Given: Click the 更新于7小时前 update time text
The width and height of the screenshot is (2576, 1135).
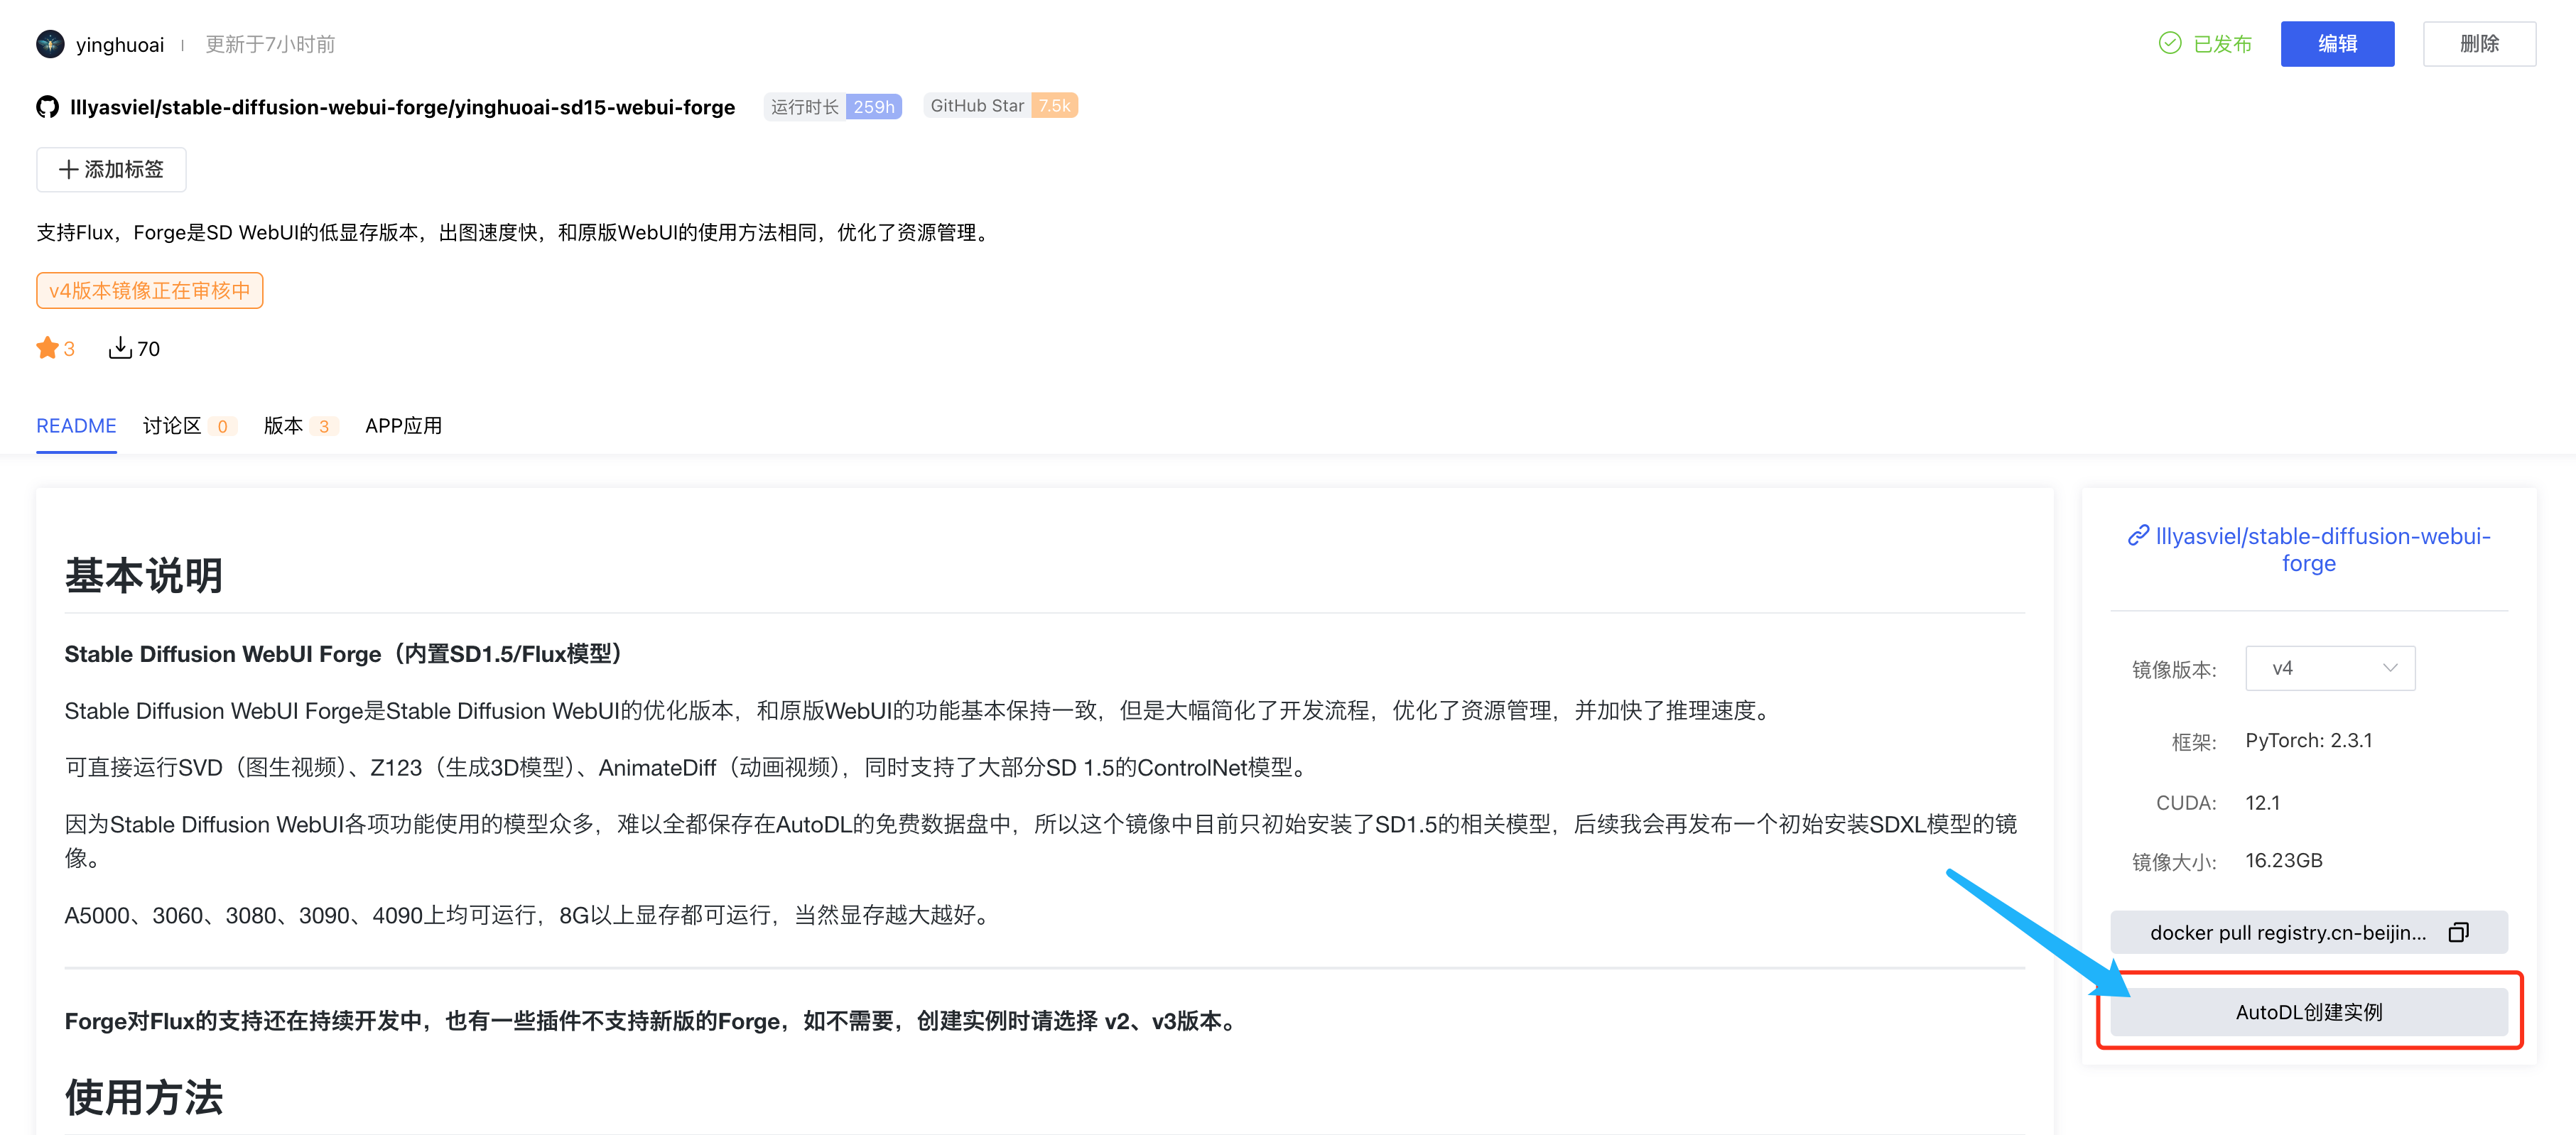Looking at the screenshot, I should click(x=270, y=44).
